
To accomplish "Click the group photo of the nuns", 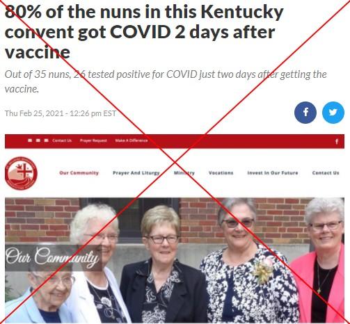I will pos(175,260).
